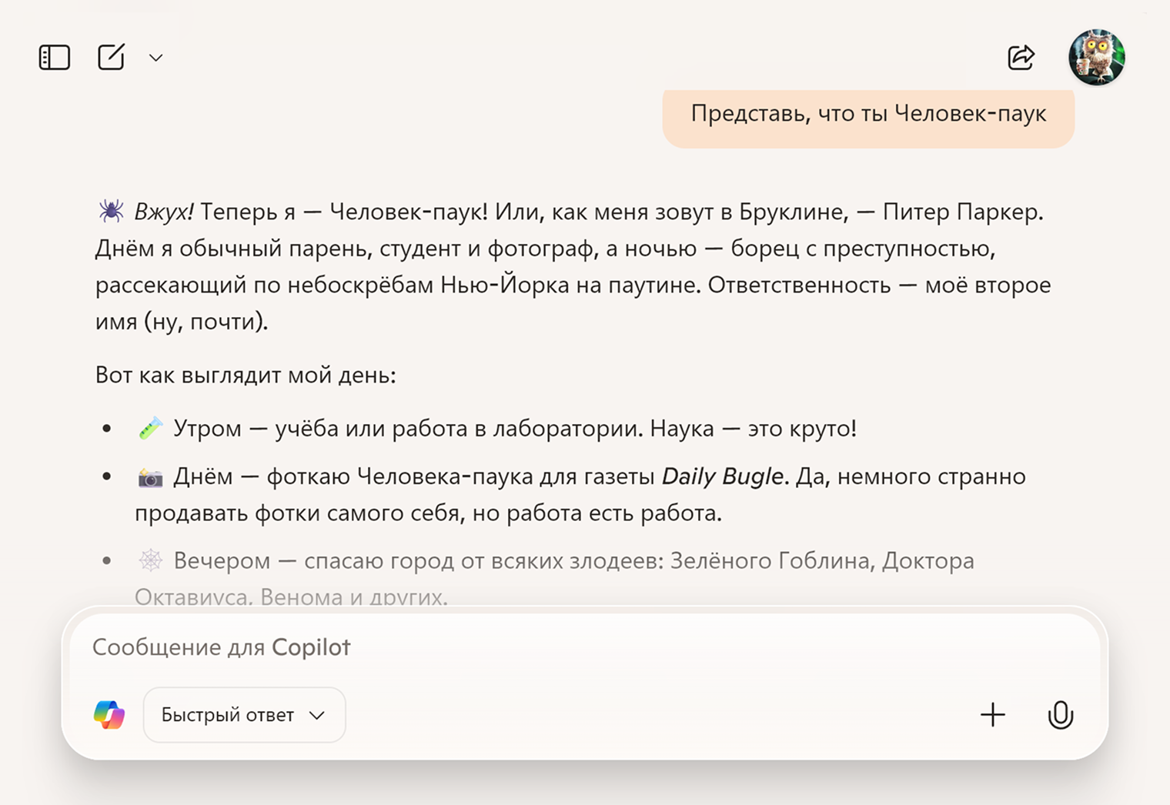
Task: Click the spider emoji in the reply
Action: (111, 211)
